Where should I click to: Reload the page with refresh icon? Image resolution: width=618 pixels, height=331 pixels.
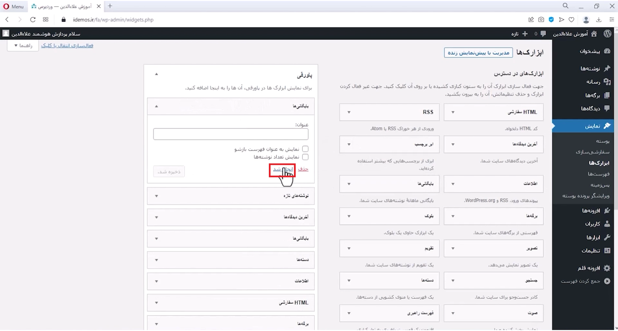click(33, 19)
